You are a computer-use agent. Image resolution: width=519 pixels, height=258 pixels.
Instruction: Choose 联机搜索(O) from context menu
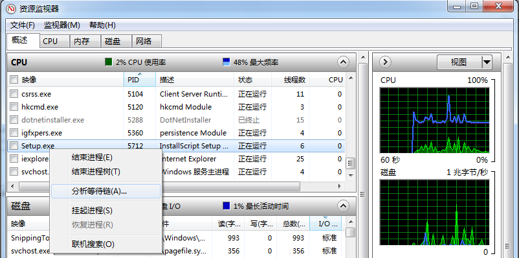pos(106,245)
